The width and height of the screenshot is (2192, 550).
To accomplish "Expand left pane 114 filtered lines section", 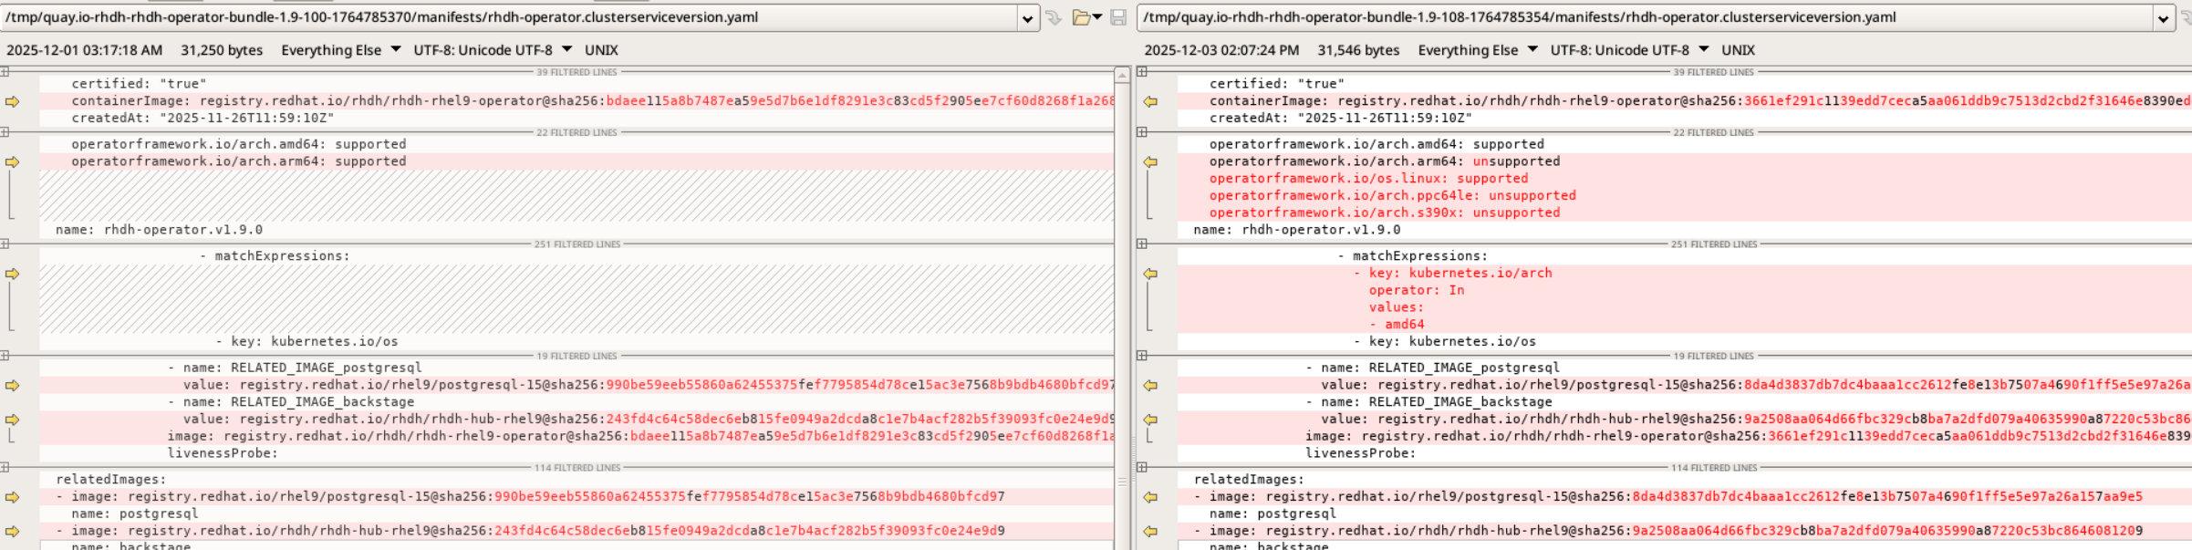I will tap(5, 468).
